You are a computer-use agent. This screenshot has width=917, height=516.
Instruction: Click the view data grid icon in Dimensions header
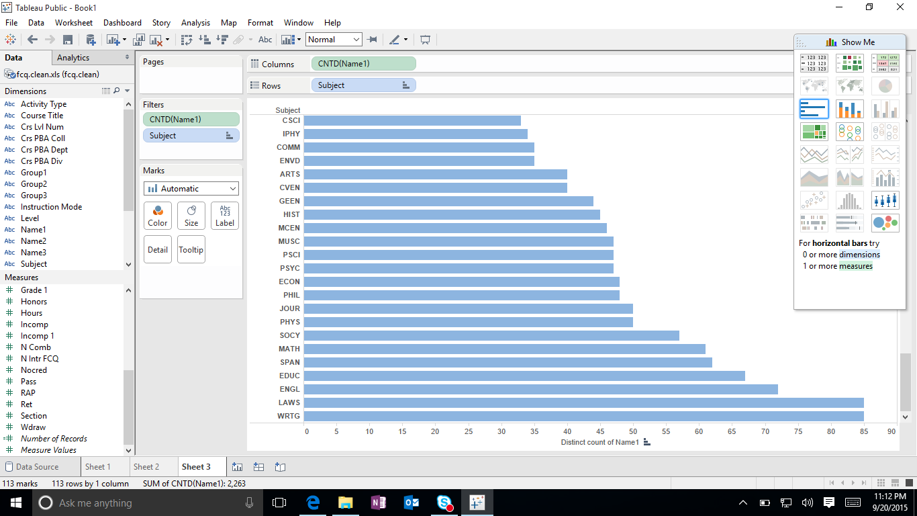click(x=105, y=91)
